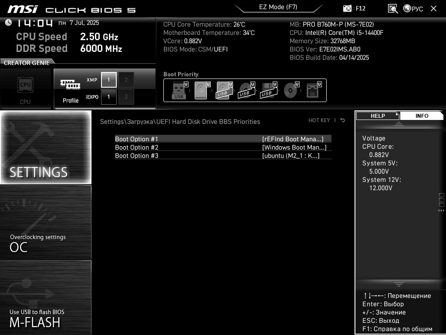Open the CPU Creator Genie tile
This screenshot has height=335, width=446.
pyautogui.click(x=25, y=89)
